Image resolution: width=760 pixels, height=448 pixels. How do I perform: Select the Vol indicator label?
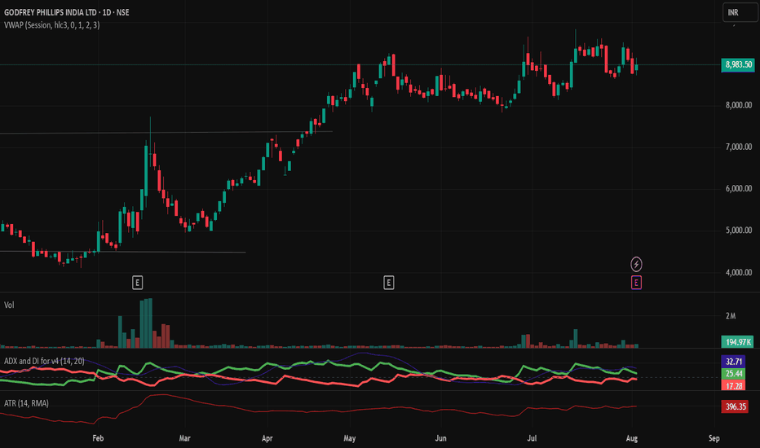9,305
